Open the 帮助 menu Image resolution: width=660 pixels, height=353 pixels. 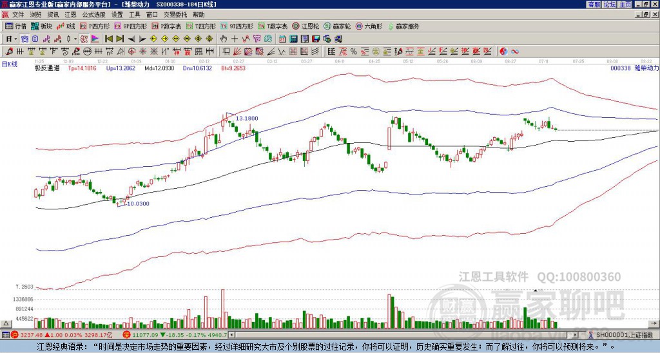pyautogui.click(x=199, y=15)
